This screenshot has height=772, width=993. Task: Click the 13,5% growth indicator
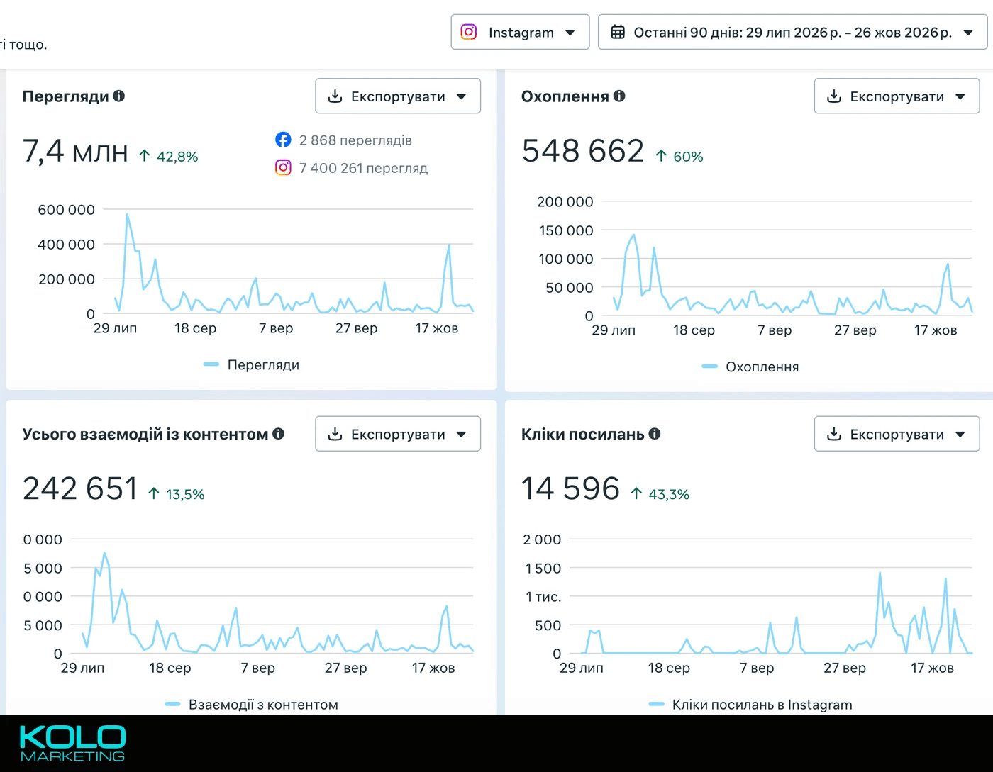pos(177,494)
